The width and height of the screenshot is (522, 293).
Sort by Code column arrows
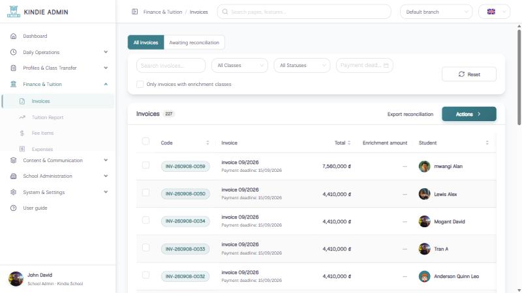(x=207, y=143)
